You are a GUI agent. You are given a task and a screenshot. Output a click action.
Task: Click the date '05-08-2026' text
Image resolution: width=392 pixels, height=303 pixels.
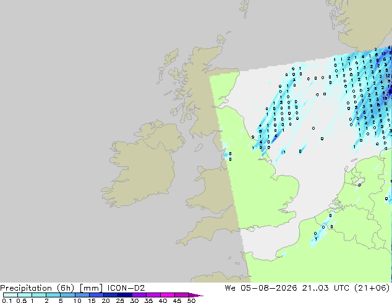(269, 288)
